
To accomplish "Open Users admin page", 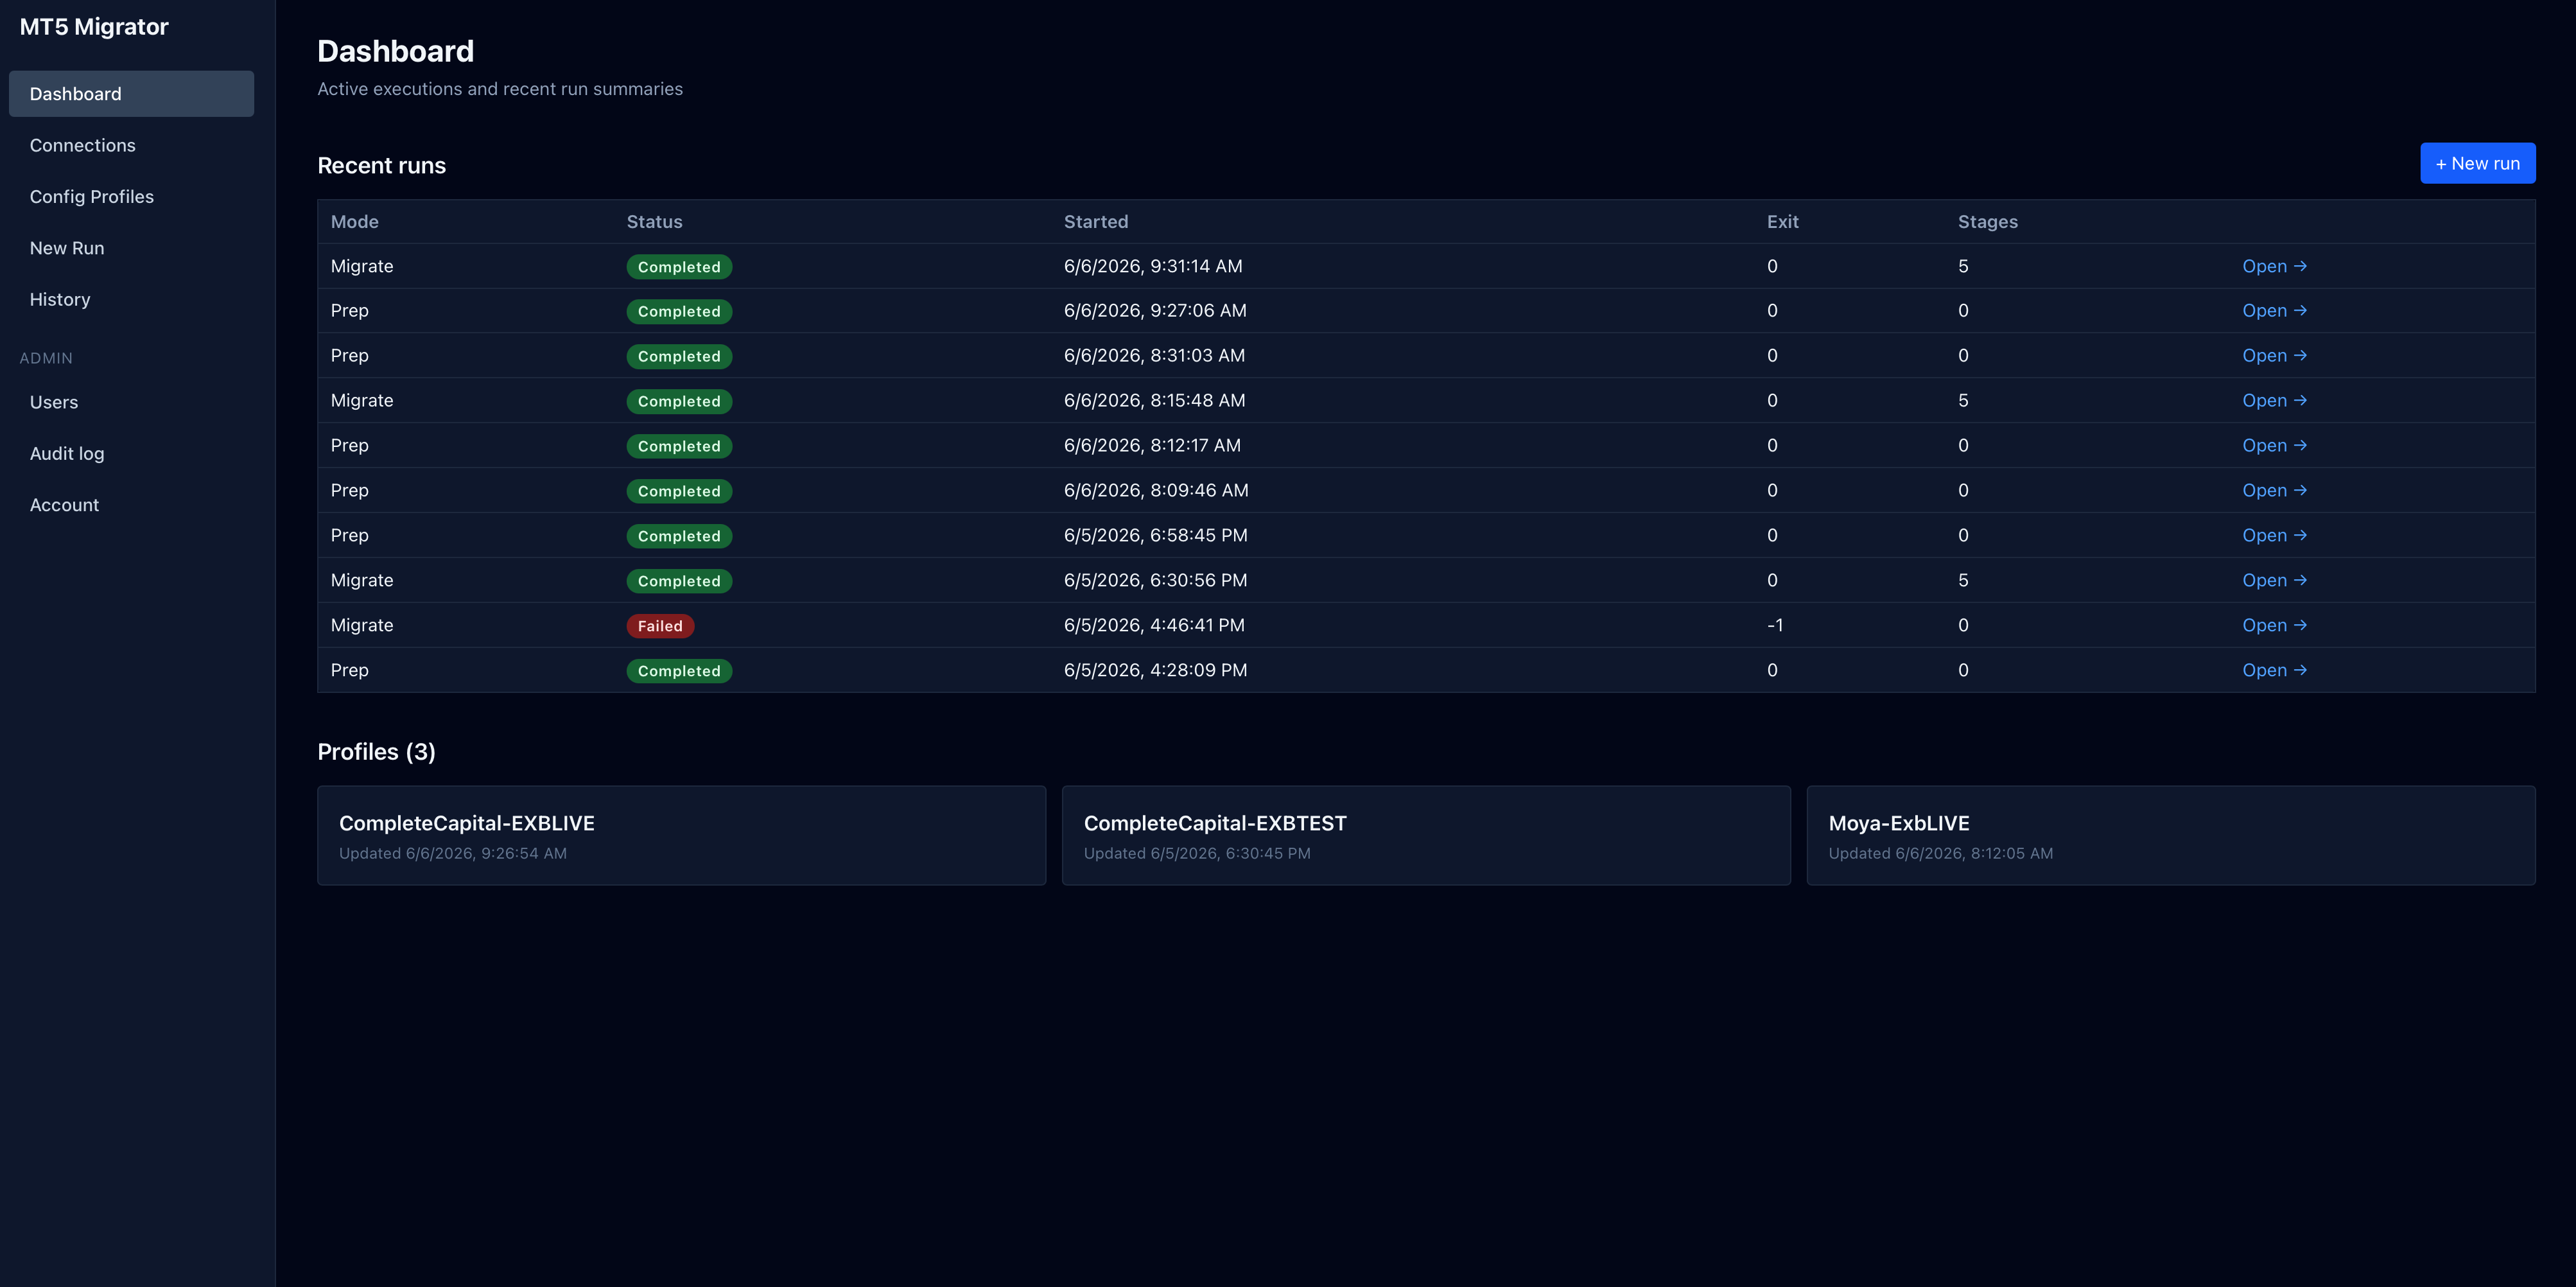I will [x=131, y=402].
